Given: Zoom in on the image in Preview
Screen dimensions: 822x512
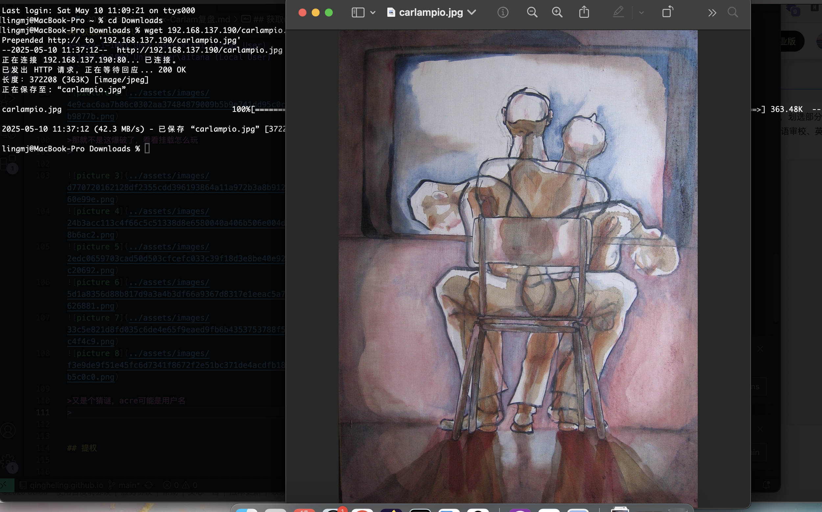Looking at the screenshot, I should click(557, 13).
